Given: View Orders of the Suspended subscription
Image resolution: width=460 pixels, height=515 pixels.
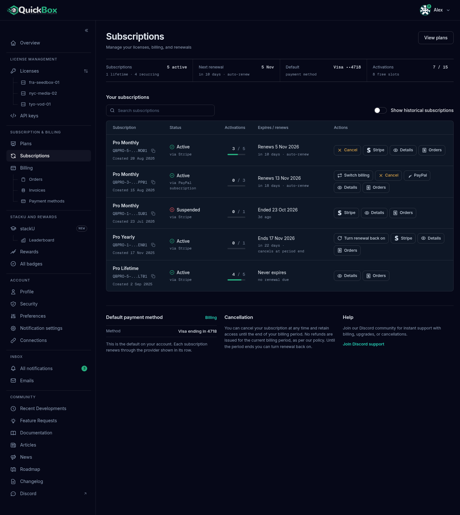Looking at the screenshot, I should pos(403,213).
